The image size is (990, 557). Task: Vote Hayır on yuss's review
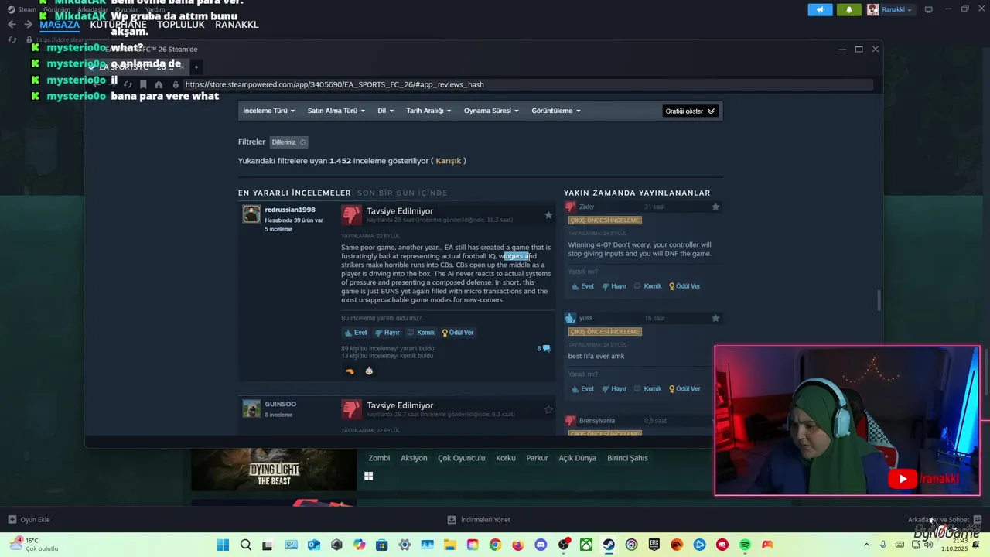coord(614,389)
